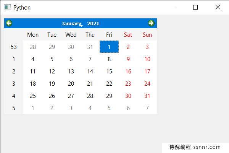Close the Python window
Image resolution: width=229 pixels, height=153 pixels.
pyautogui.click(x=218, y=7)
